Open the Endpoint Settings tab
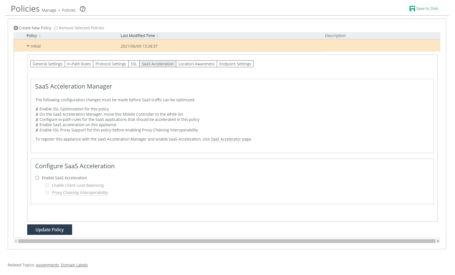 (235, 64)
